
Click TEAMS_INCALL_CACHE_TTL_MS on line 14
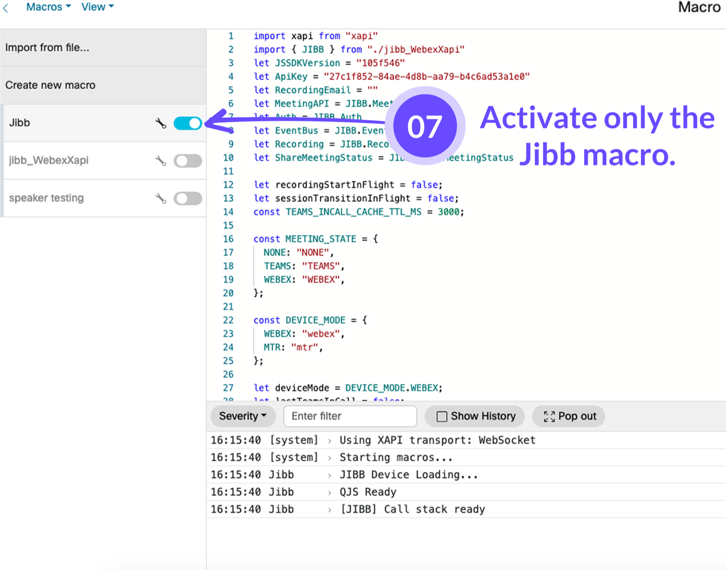point(353,212)
